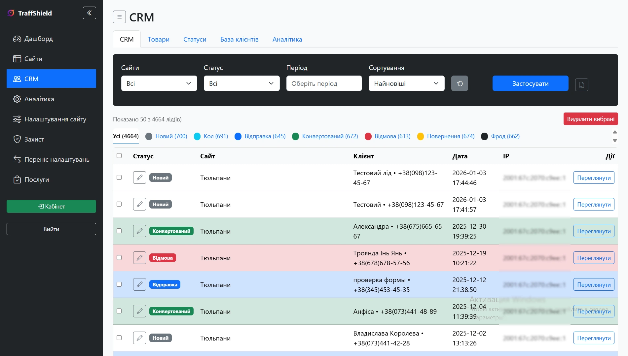Edit the Александра lead with pencil icon
628x356 pixels.
(139, 231)
